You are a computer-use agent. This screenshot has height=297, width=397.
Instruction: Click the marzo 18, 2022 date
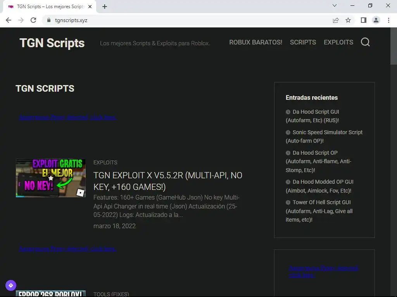pos(114,226)
